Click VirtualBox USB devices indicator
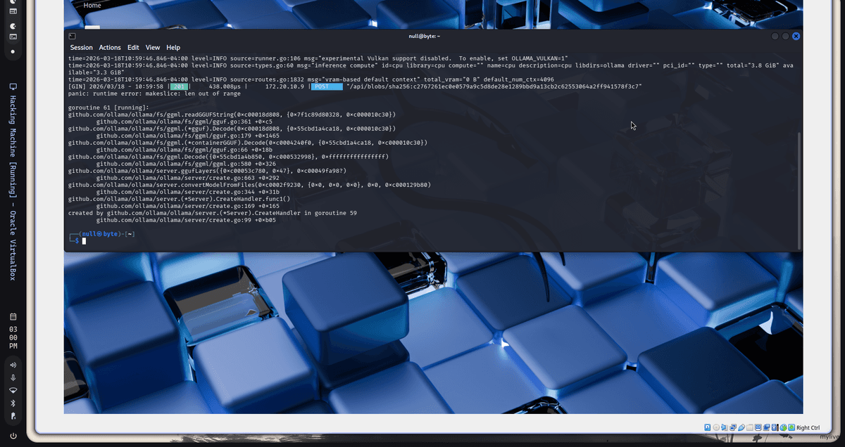Image resolution: width=845 pixels, height=447 pixels. point(741,427)
